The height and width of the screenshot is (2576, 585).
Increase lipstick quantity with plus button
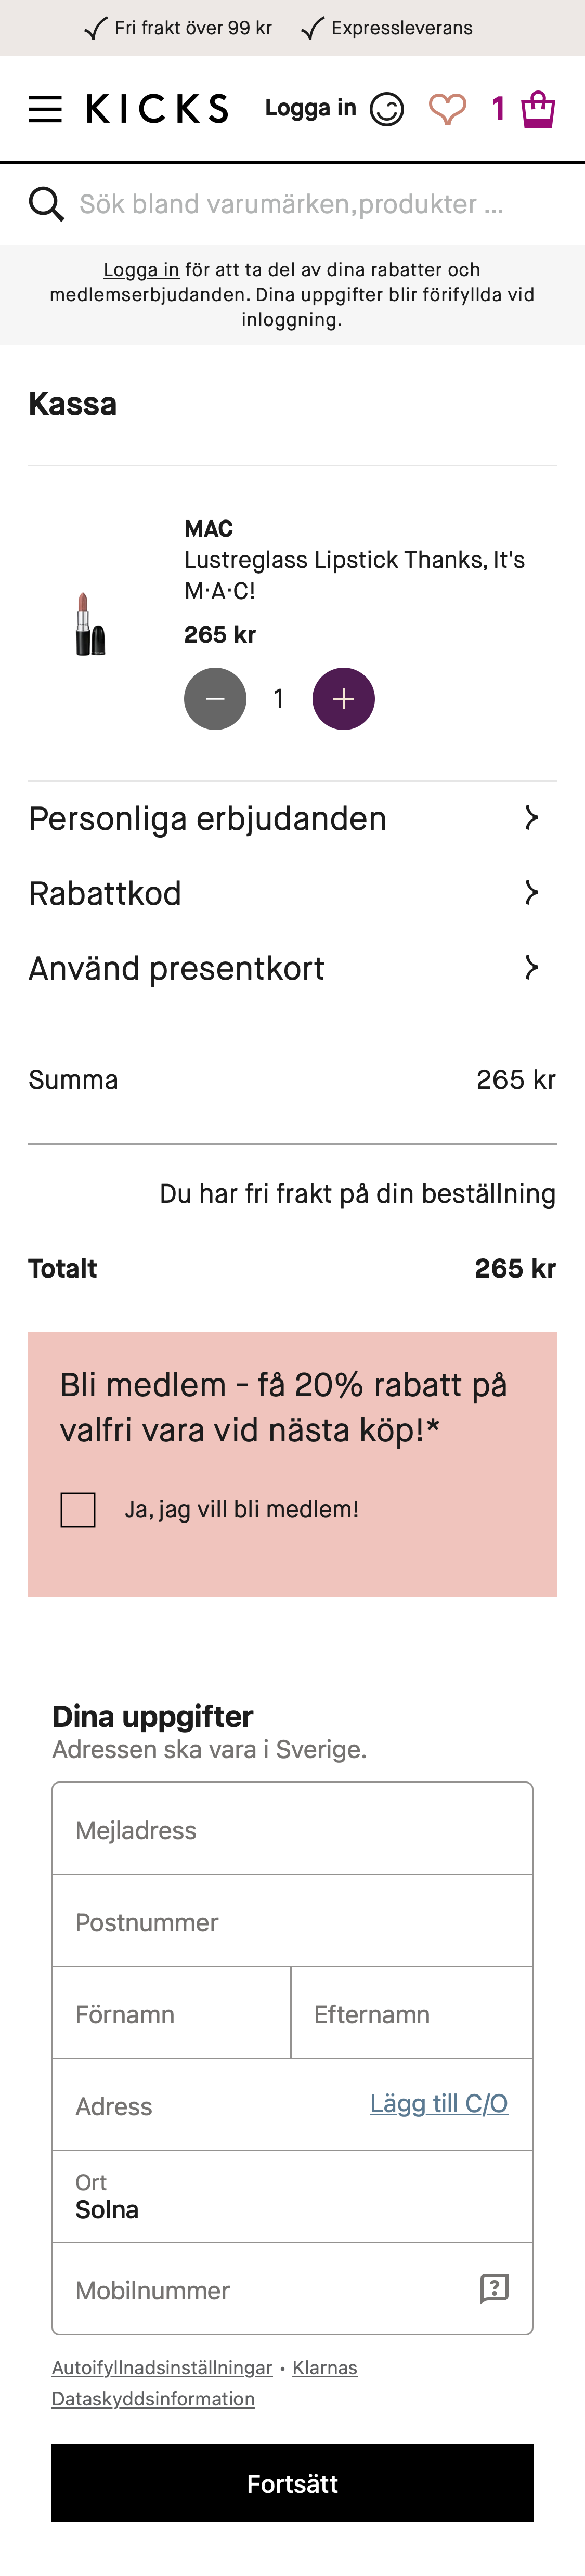(343, 698)
